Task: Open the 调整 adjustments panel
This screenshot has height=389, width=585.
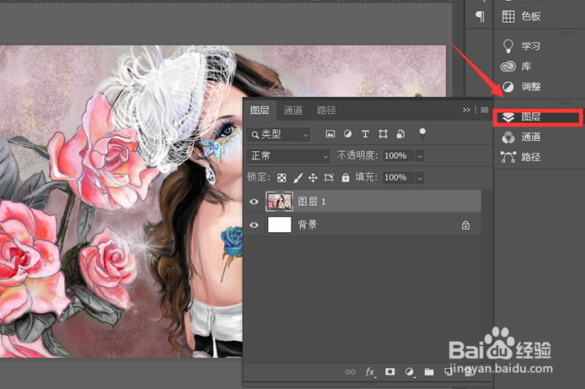Action: (521, 87)
